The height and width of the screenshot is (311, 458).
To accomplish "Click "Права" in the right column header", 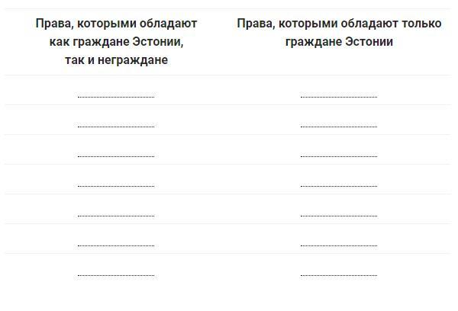I will [253, 24].
